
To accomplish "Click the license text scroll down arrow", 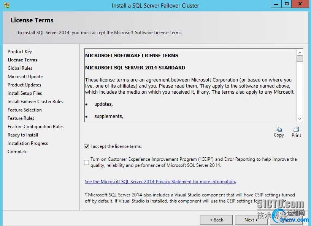I will [300, 119].
